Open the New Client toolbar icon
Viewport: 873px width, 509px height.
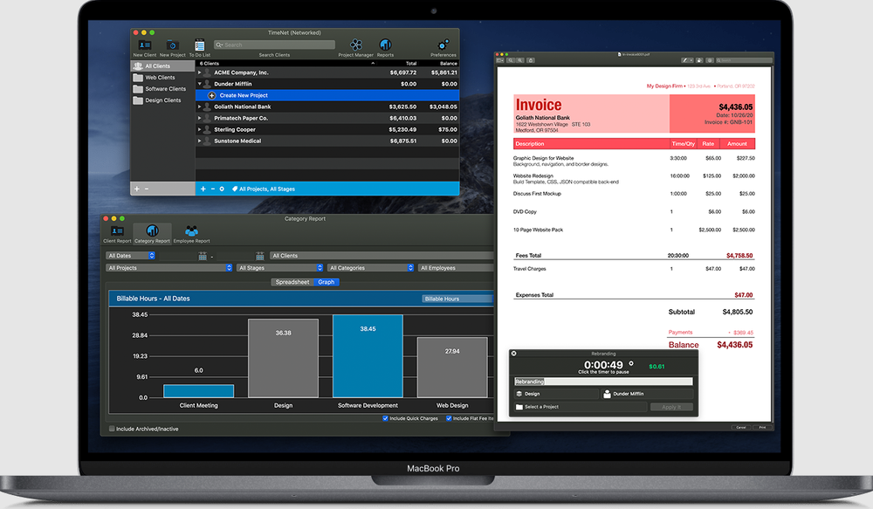[x=145, y=45]
